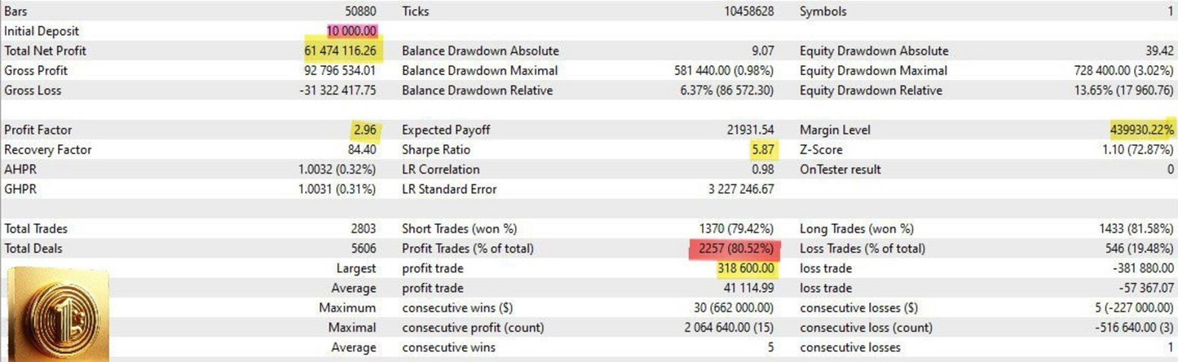
Task: Select the Long Trades (won %) value
Action: (x=1129, y=229)
